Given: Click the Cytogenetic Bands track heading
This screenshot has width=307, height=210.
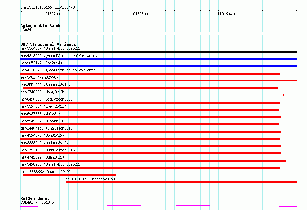Looking at the screenshot, I should click(41, 26).
